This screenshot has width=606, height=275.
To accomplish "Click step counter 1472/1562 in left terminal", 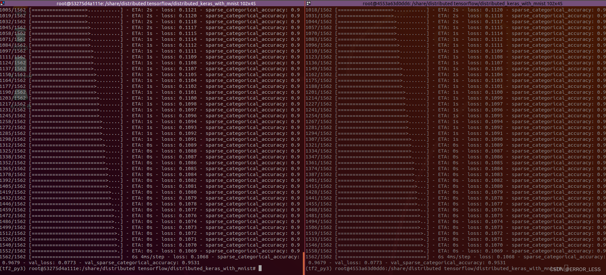I will point(13,216).
